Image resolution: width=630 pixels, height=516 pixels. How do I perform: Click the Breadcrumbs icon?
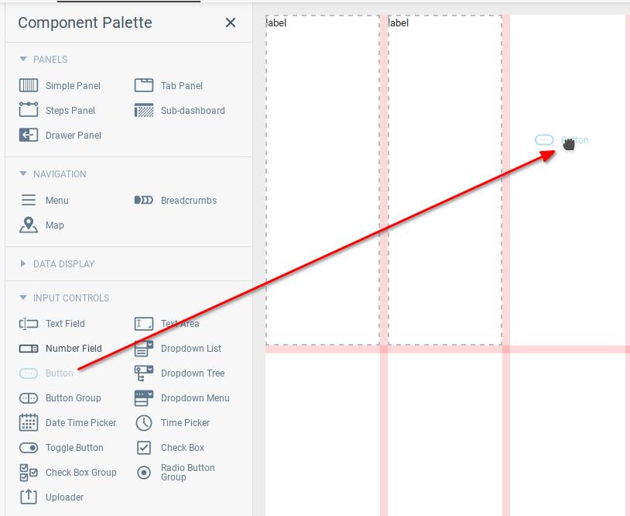[144, 200]
